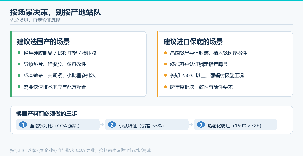
Task: Click the heading 建议选国产的场景
Action: tap(43, 42)
